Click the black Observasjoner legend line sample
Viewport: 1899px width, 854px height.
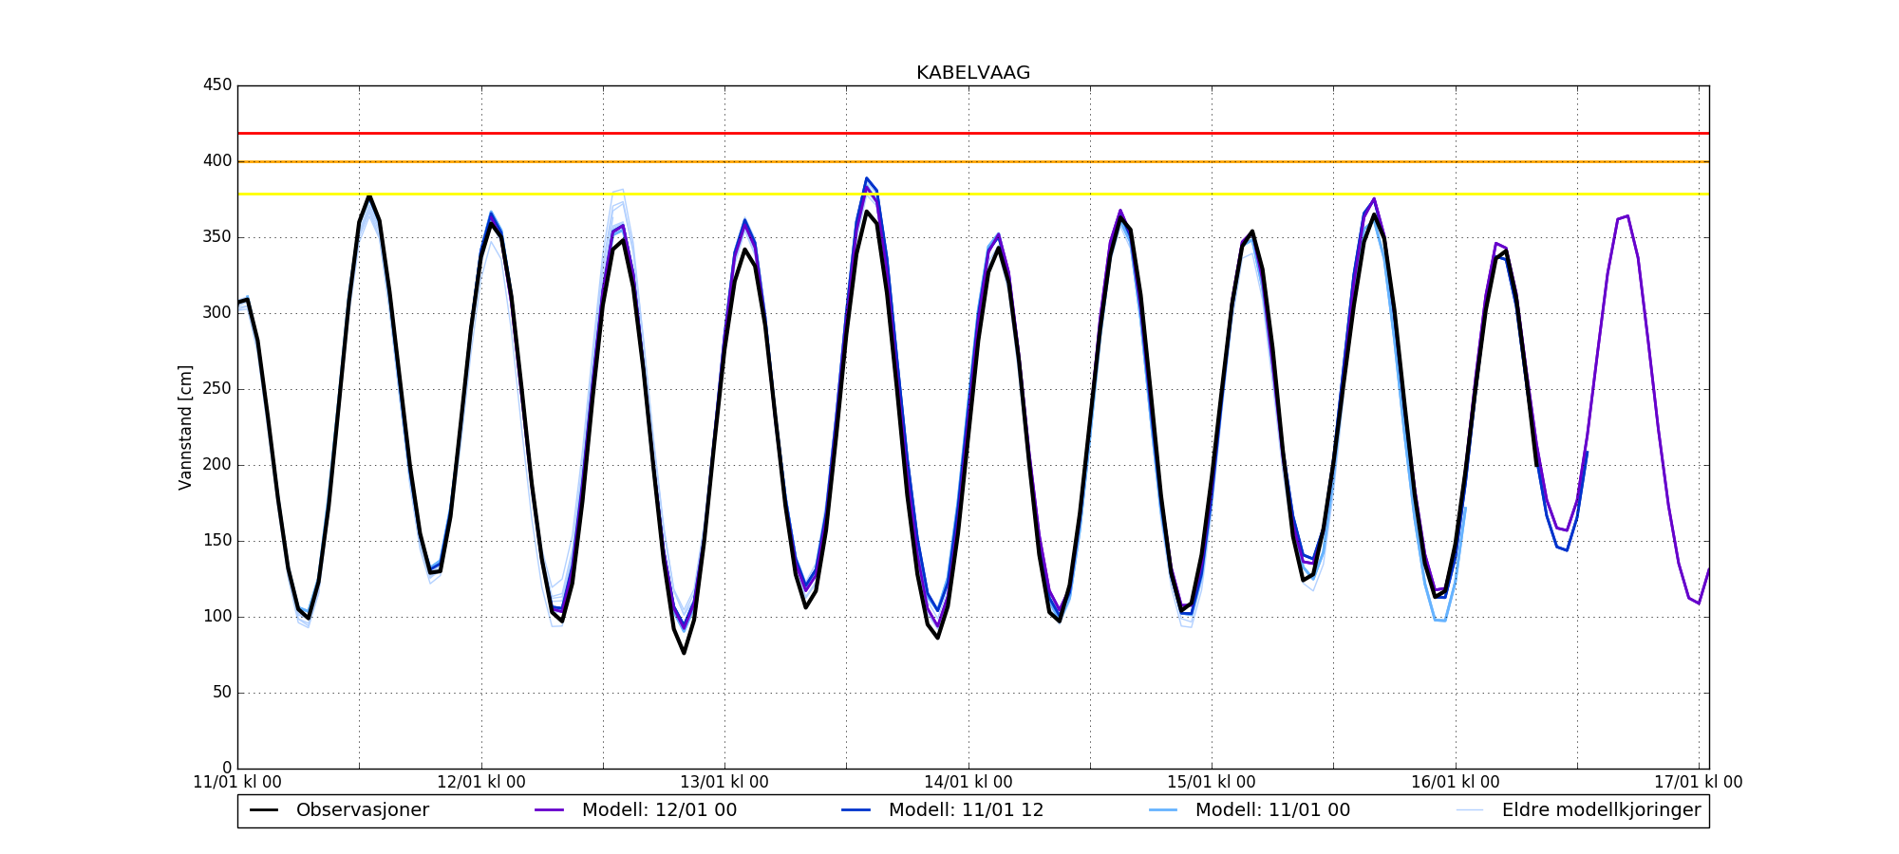click(x=264, y=810)
